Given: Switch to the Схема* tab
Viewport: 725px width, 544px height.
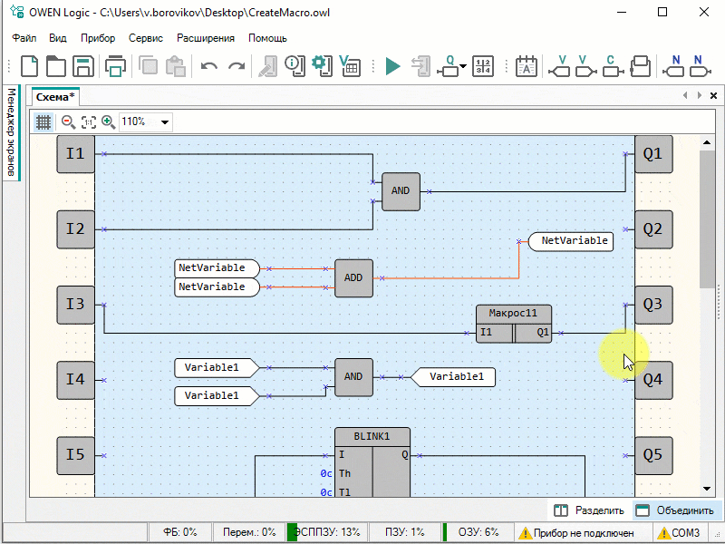Looking at the screenshot, I should pyautogui.click(x=55, y=96).
